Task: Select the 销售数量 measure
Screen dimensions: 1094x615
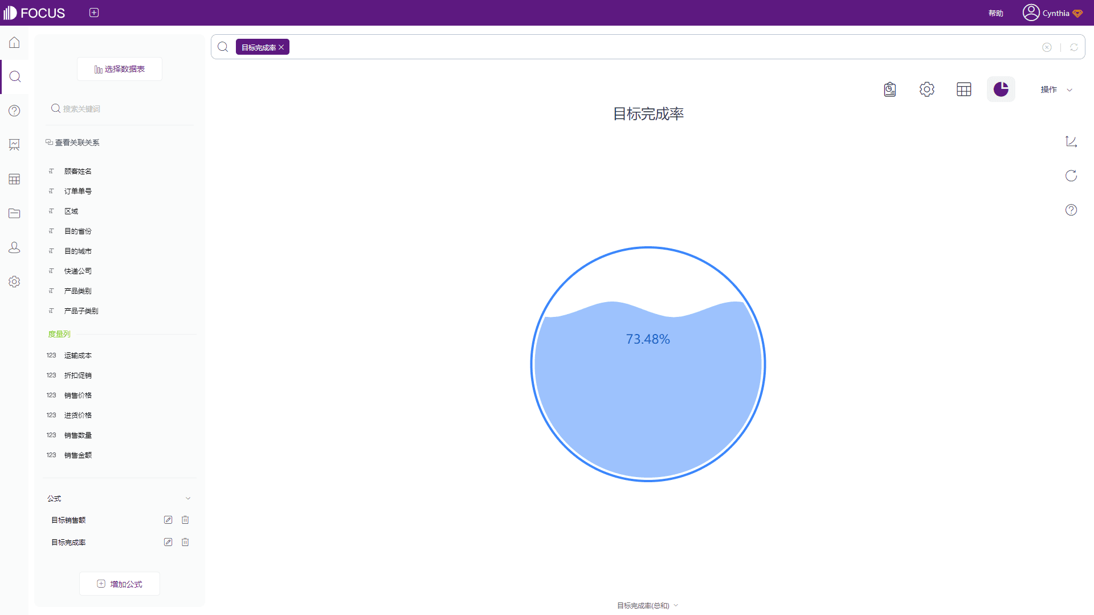Action: (78, 435)
